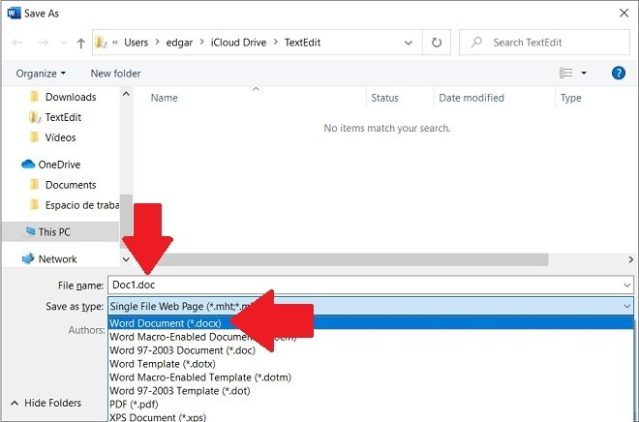Choose Word Macro-Enabled Document option
This screenshot has height=422, width=639.
click(x=371, y=337)
